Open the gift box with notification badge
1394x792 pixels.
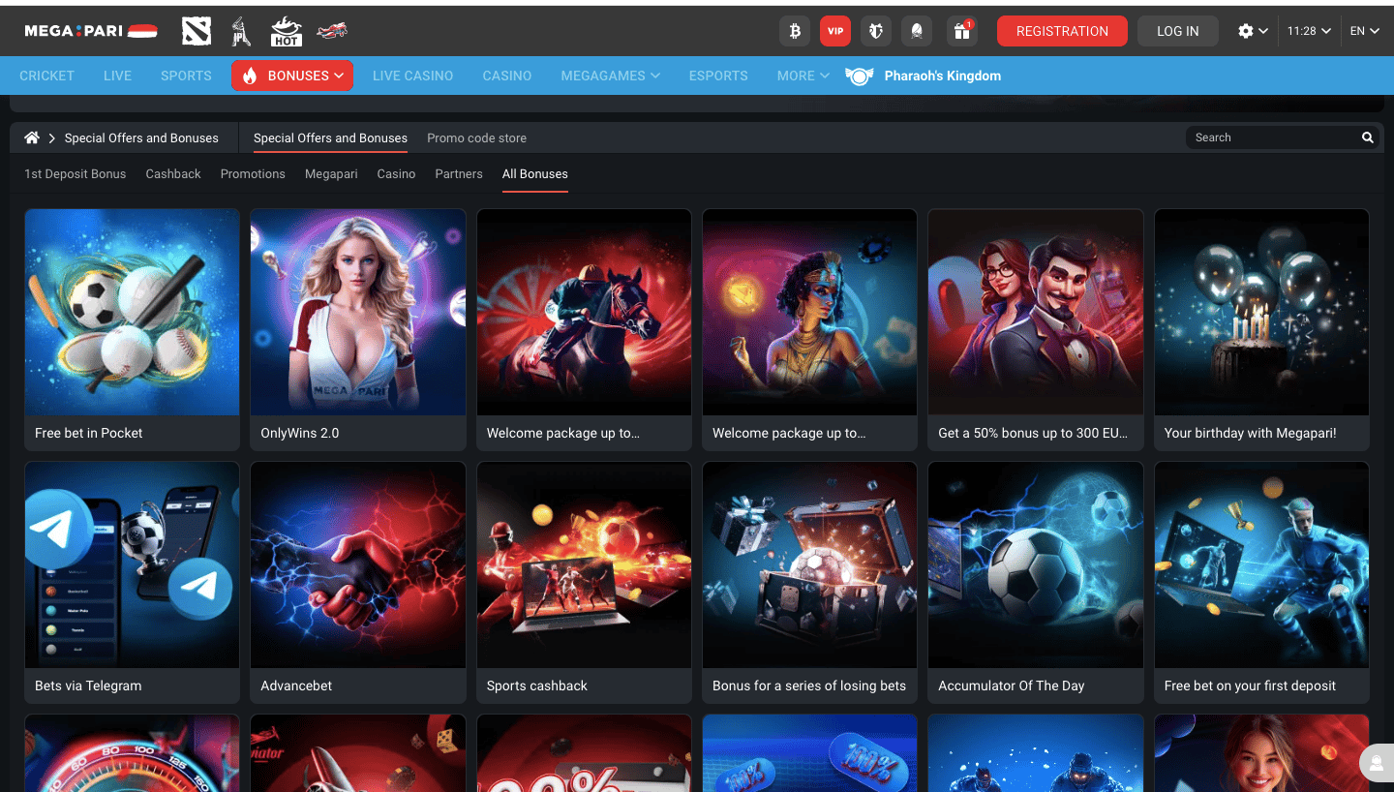pyautogui.click(x=961, y=31)
